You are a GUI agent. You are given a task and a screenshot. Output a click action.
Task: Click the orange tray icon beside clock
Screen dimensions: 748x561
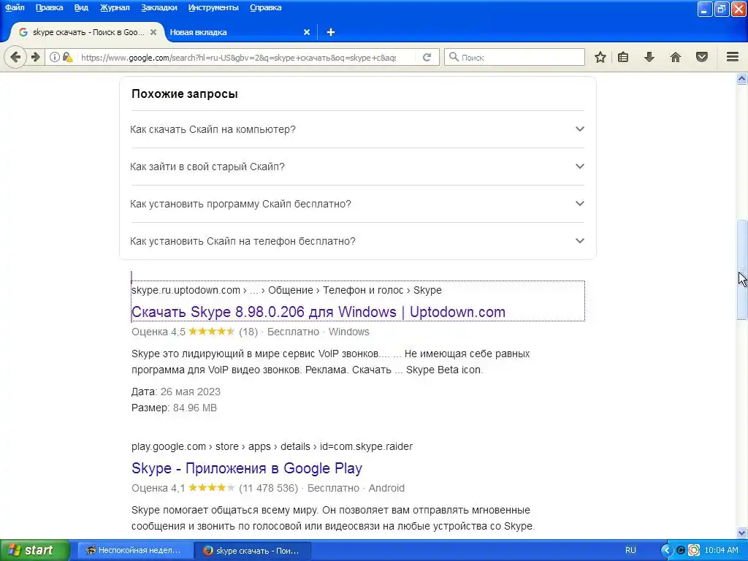point(694,550)
